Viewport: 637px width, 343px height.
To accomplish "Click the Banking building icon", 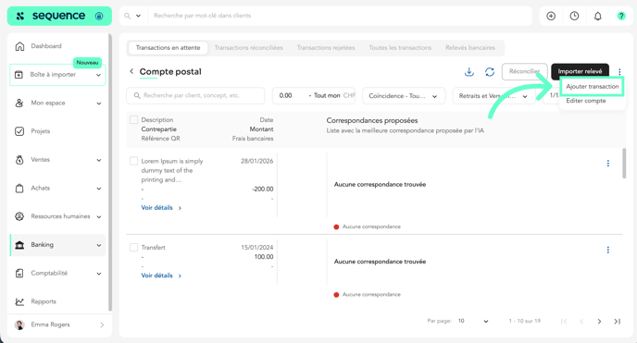I will point(19,245).
